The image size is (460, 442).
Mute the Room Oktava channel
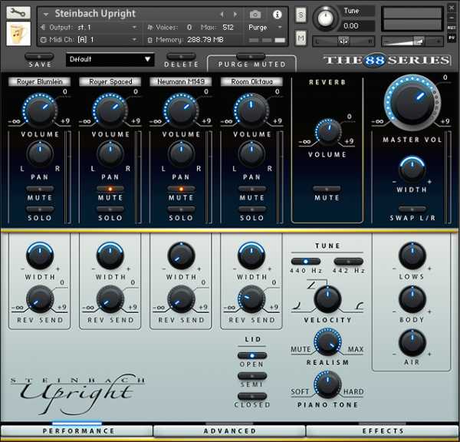click(251, 189)
